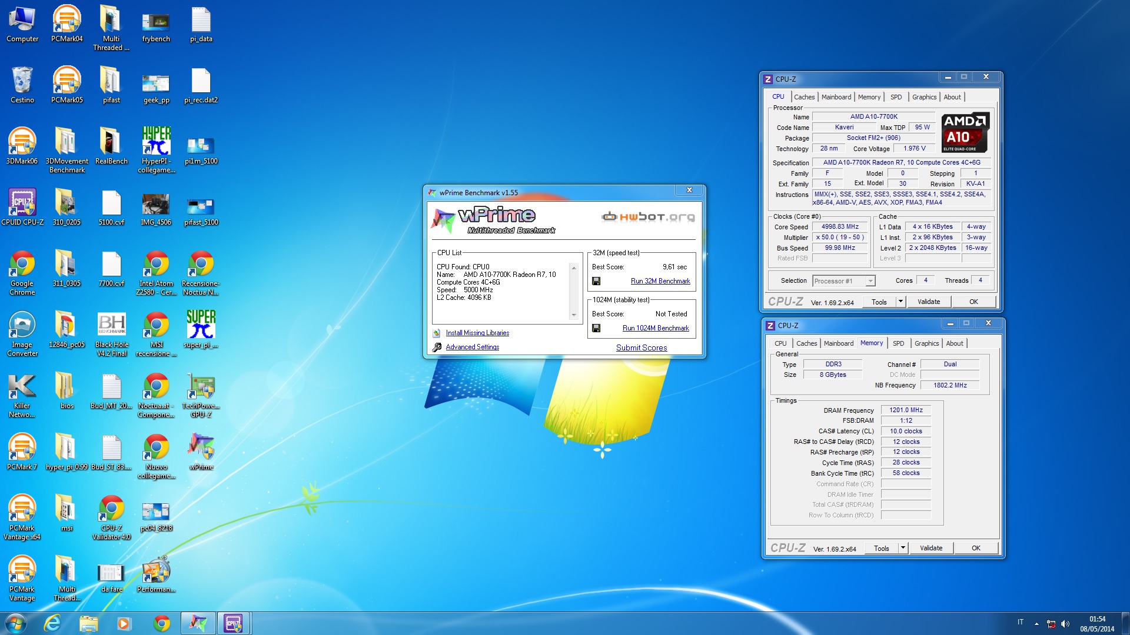Open the Killer Network shortcut

click(x=22, y=395)
